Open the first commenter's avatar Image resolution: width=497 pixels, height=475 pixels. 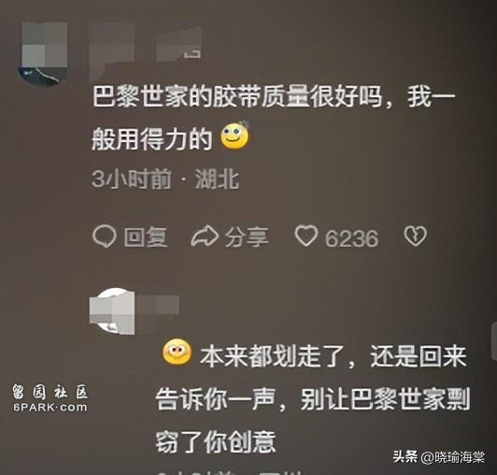pos(44,54)
